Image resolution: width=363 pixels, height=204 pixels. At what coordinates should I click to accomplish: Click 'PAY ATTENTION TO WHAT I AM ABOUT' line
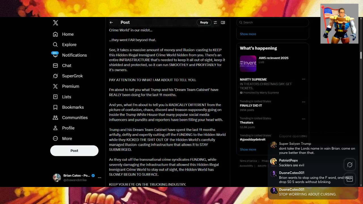(153, 80)
